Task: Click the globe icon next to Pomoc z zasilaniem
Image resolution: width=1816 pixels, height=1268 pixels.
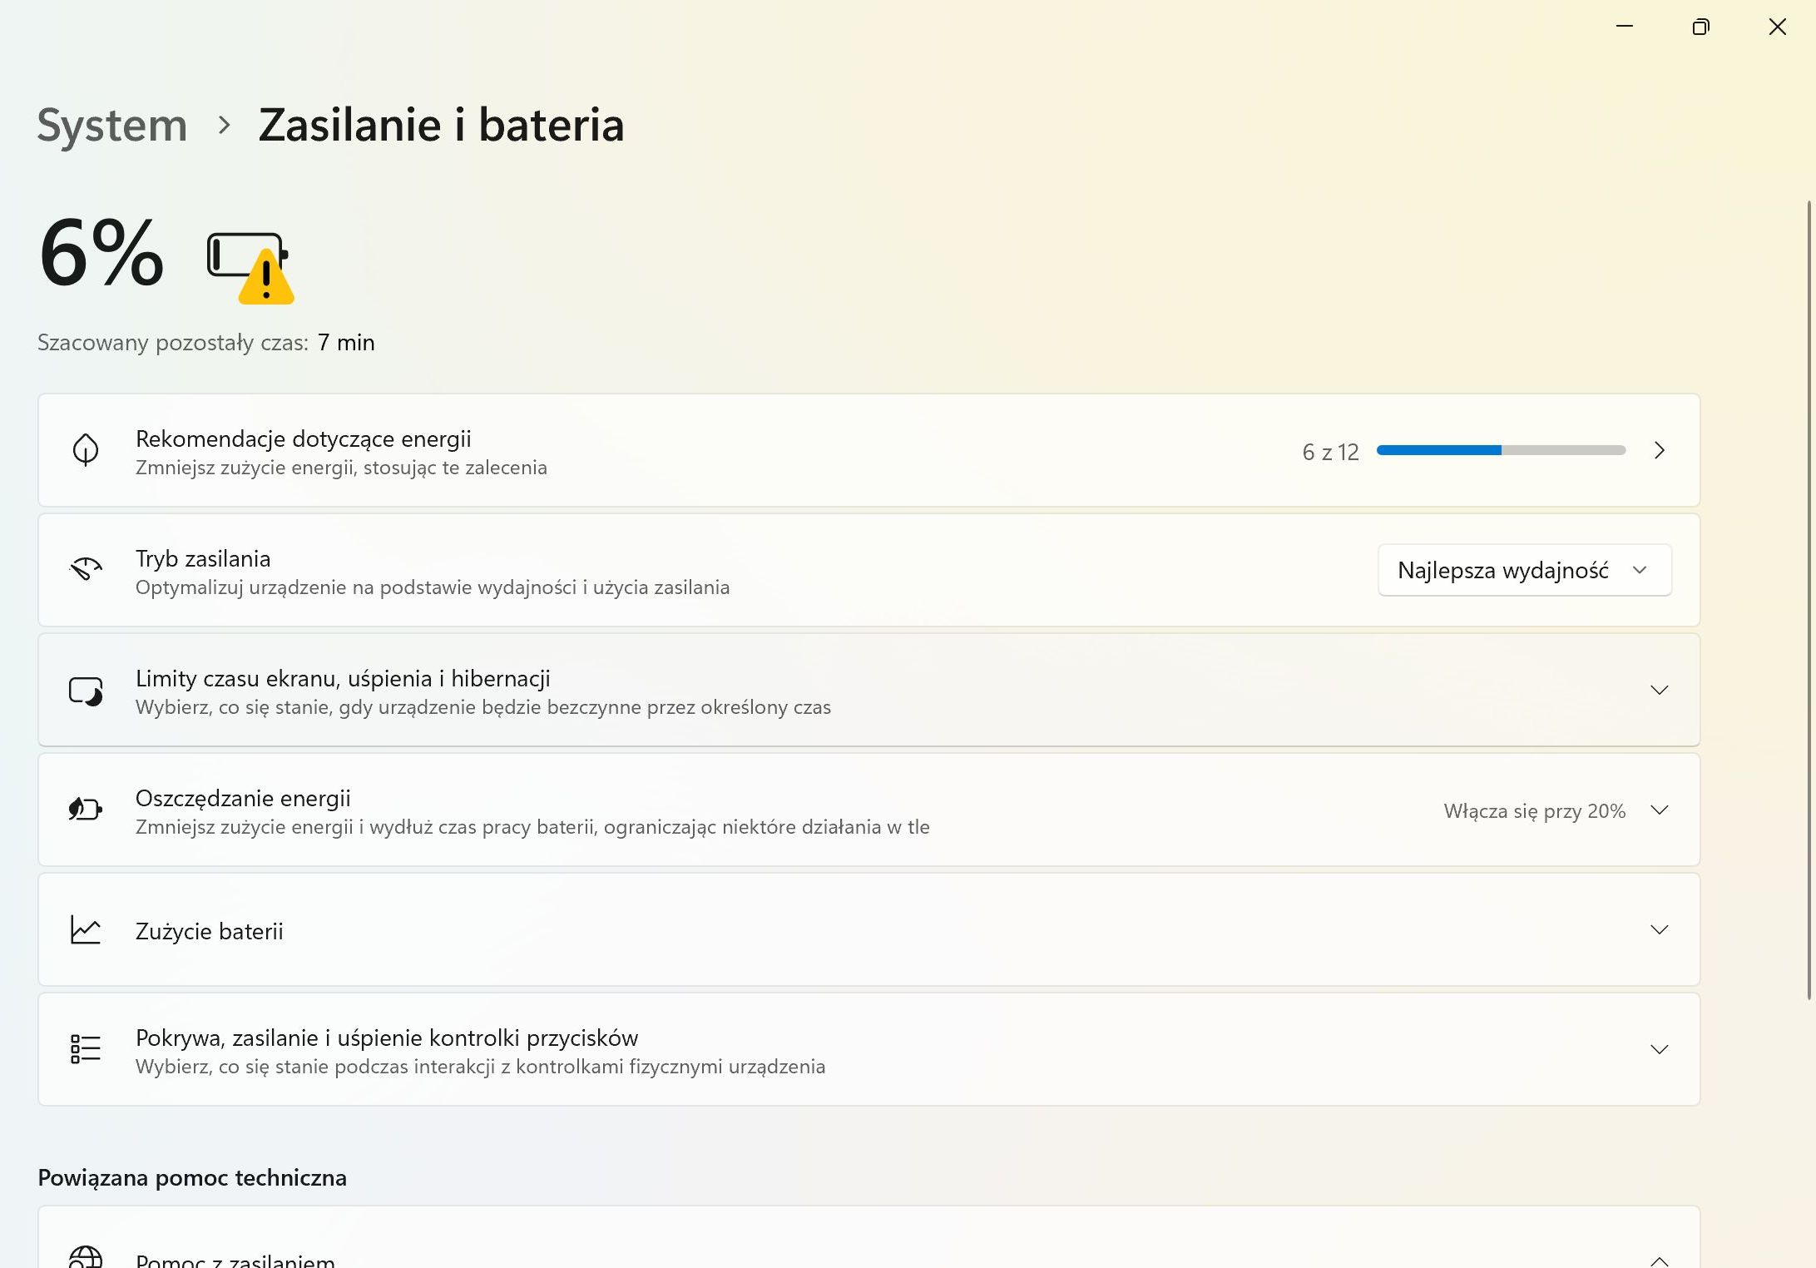Action: pos(86,1258)
